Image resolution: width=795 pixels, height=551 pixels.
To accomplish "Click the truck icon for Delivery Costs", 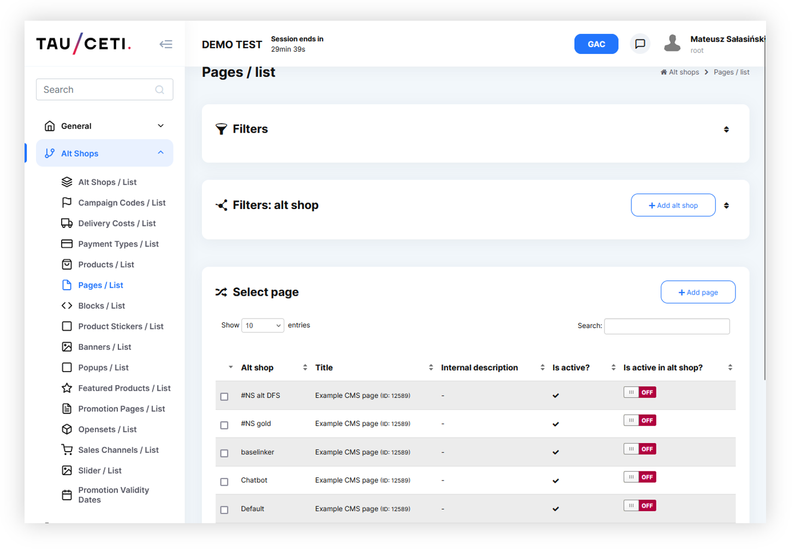I will pyautogui.click(x=67, y=223).
